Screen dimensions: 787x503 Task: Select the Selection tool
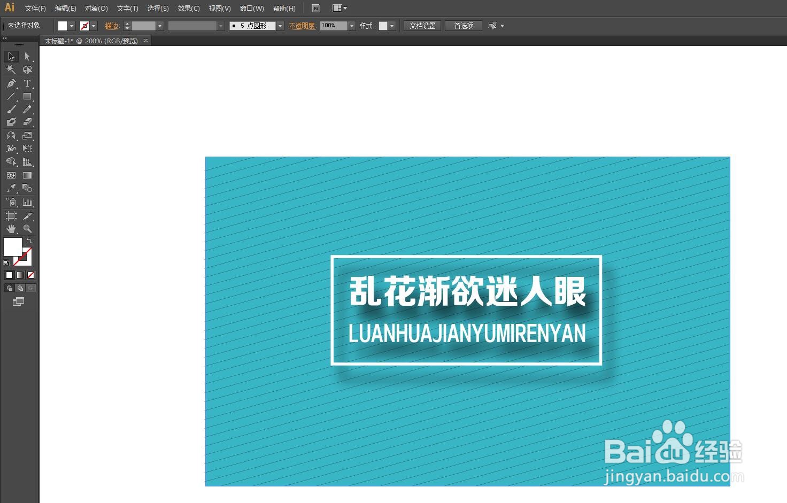[x=11, y=57]
